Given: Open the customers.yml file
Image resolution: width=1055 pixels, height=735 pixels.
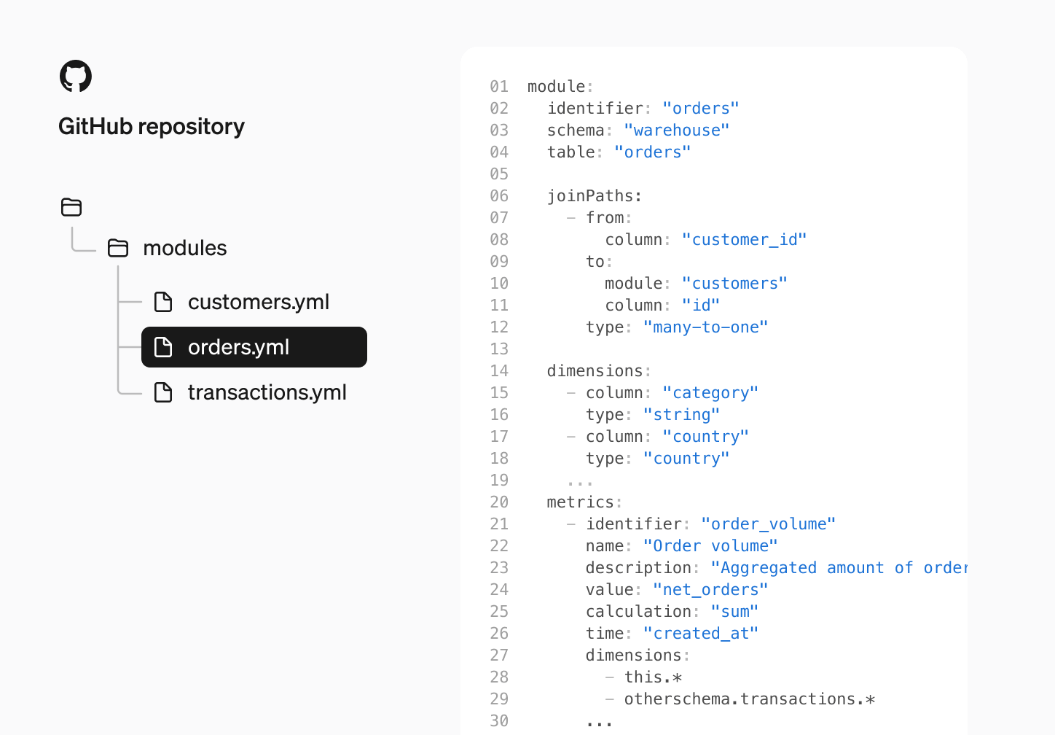Looking at the screenshot, I should tap(259, 301).
